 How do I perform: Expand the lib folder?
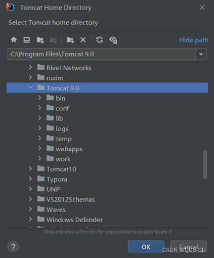coord(39,118)
